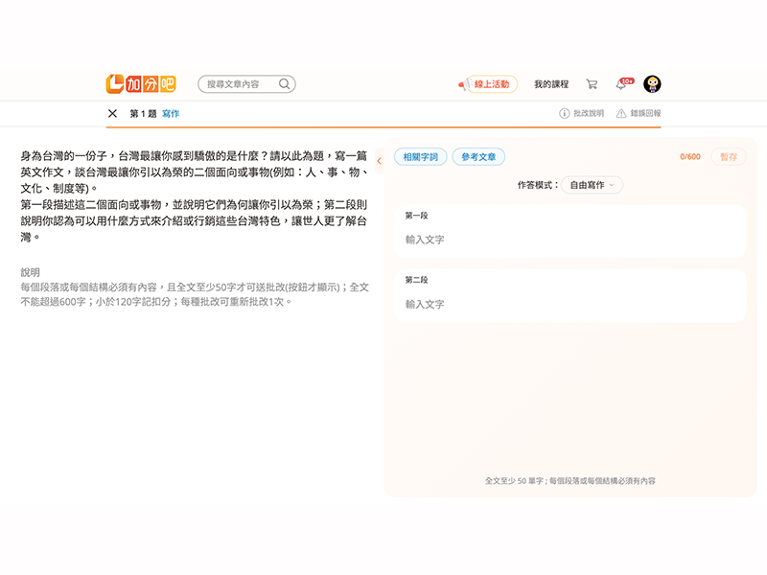The image size is (767, 575).
Task: Open the 參考文章 tab
Action: (478, 157)
